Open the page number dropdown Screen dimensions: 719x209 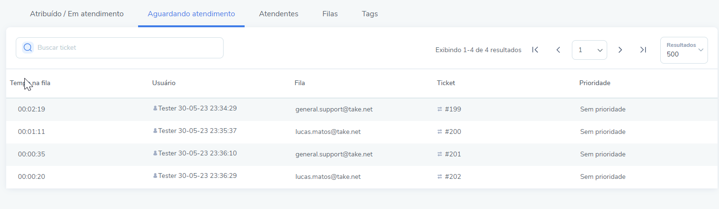pyautogui.click(x=590, y=50)
